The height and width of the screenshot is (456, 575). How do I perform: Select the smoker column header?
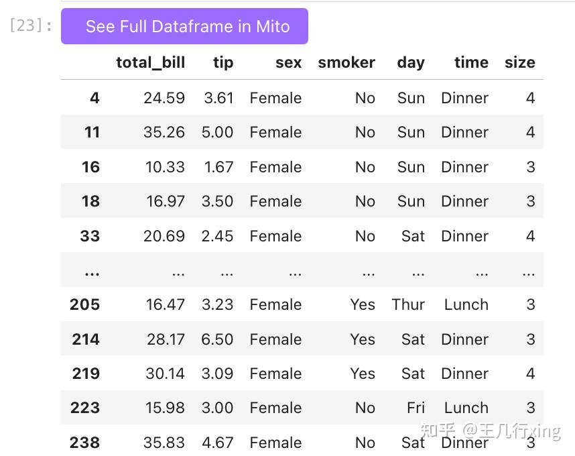(x=346, y=62)
